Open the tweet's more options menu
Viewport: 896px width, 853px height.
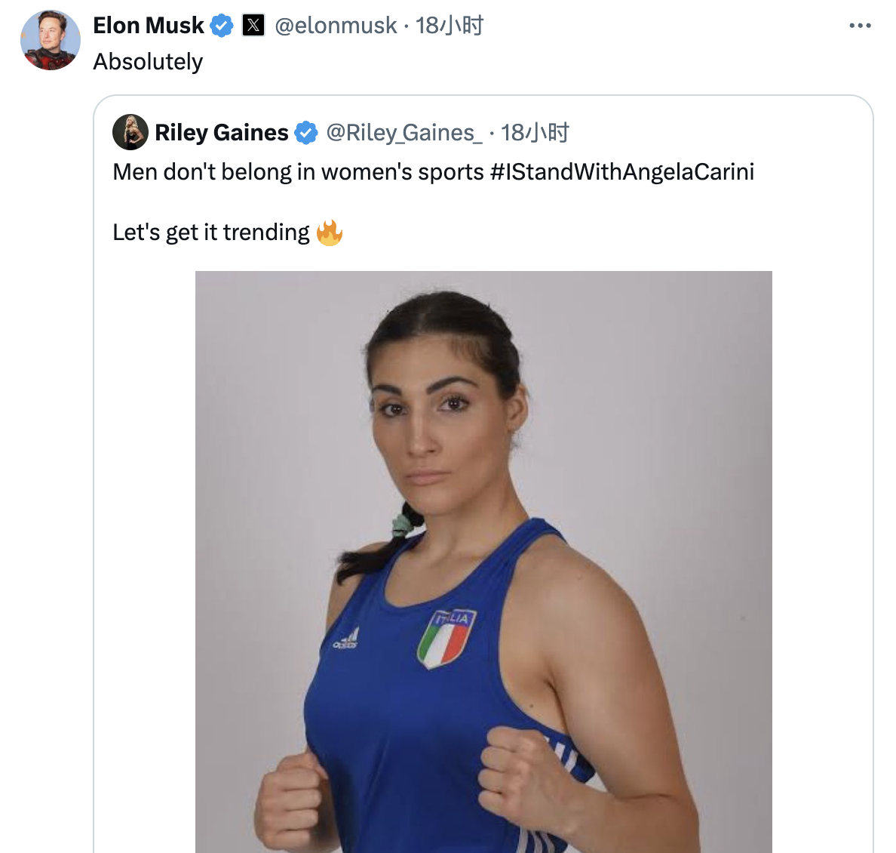point(860,26)
